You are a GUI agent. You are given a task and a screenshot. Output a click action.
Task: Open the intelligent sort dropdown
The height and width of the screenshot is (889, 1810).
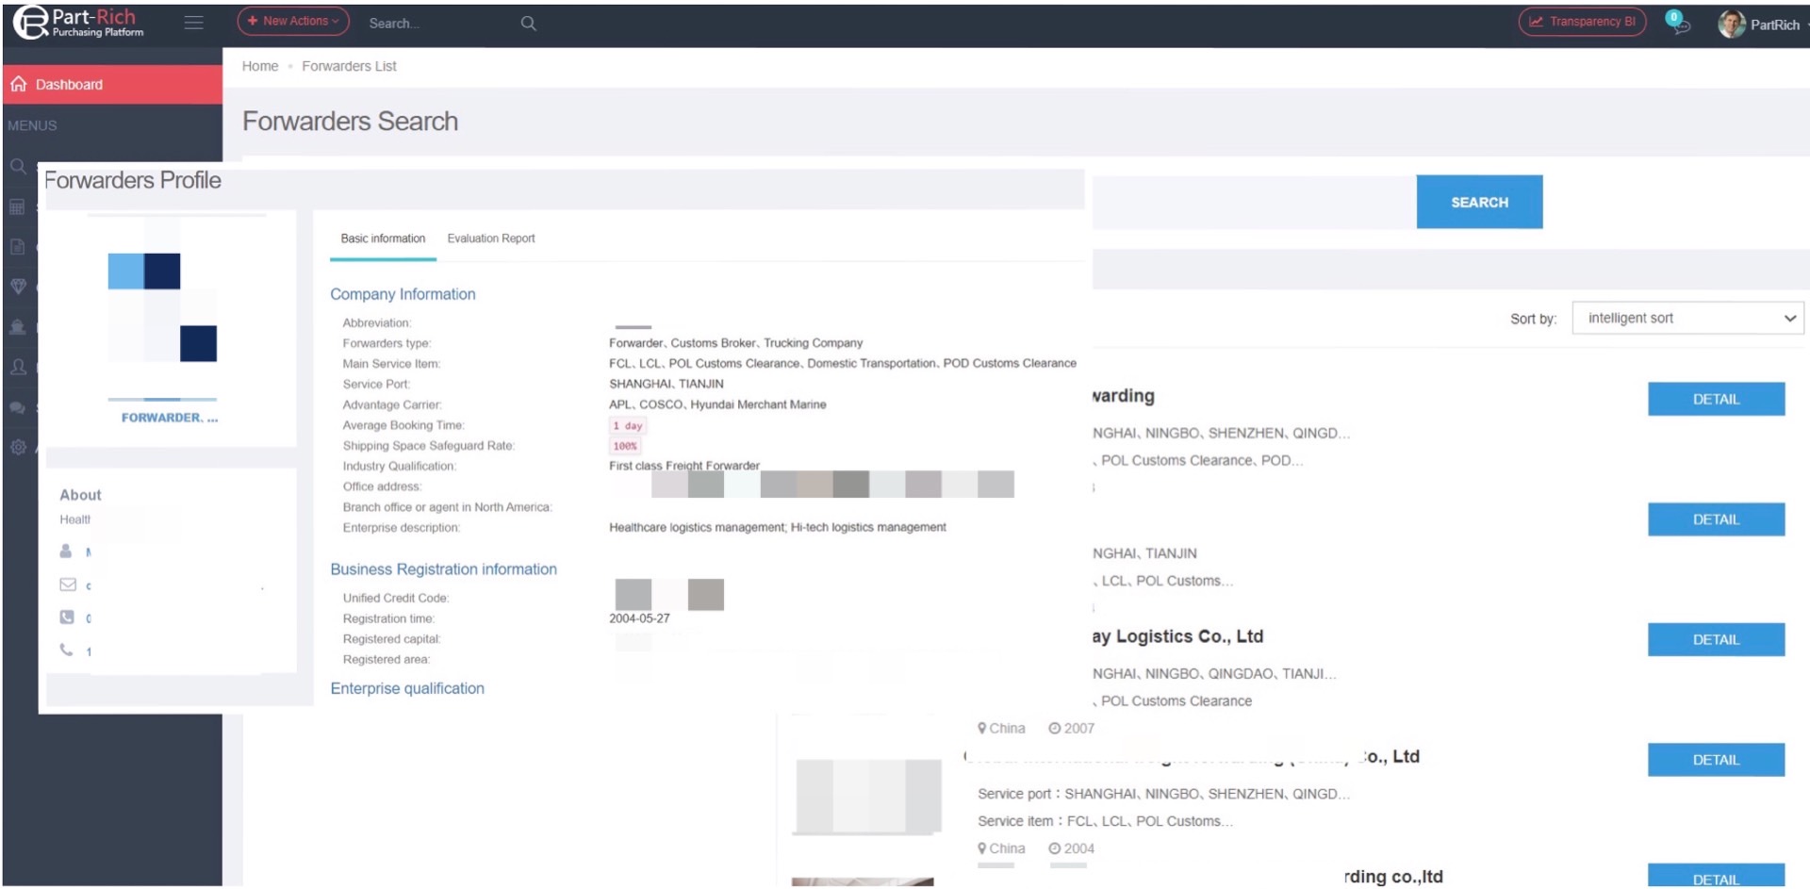click(x=1687, y=319)
